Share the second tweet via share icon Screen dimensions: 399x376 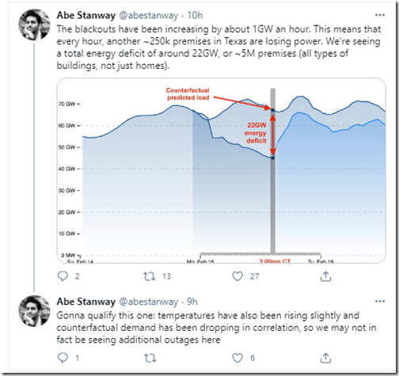(325, 358)
